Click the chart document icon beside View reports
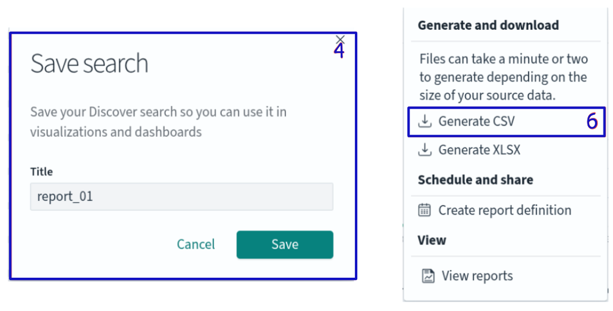Image resolution: width=613 pixels, height=311 pixels. pos(427,276)
